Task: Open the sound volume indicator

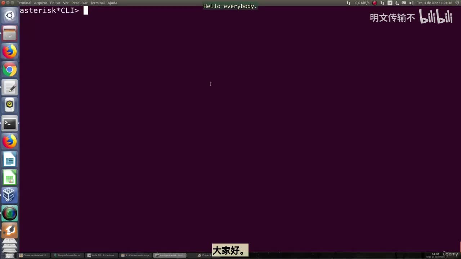Action: (411, 3)
